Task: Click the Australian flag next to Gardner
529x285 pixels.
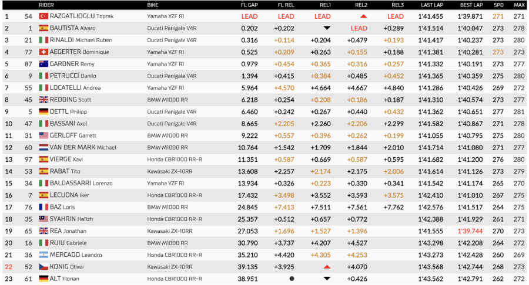Action: (43, 64)
